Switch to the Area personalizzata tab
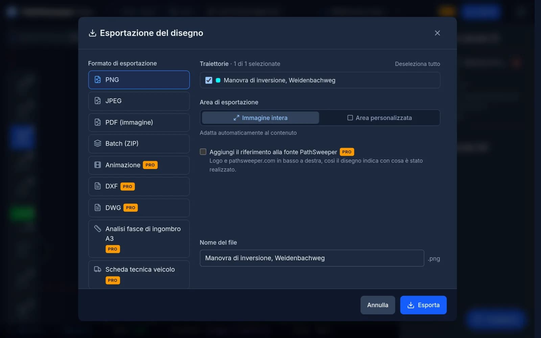This screenshot has height=338, width=541. coord(379,118)
